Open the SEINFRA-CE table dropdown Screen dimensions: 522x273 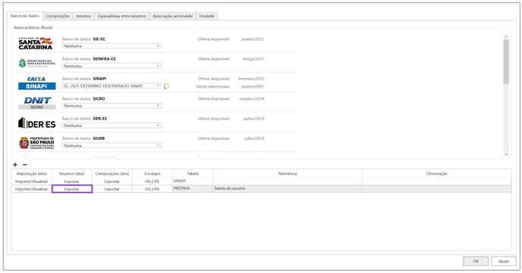coord(112,66)
